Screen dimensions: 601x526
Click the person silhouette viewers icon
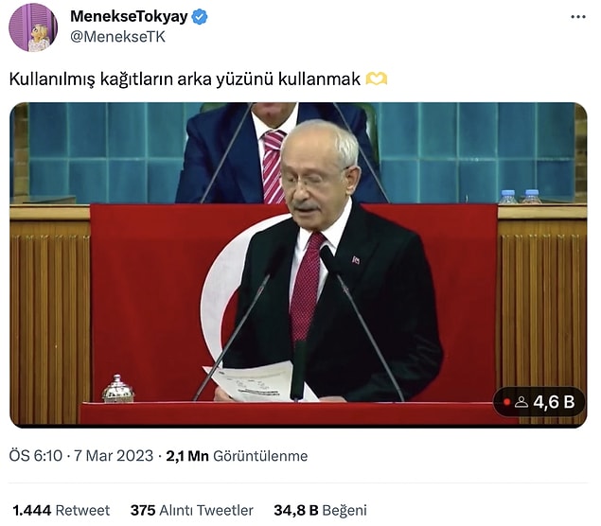521,402
